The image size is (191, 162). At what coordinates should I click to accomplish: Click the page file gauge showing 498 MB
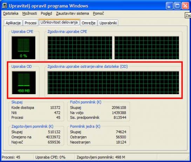click(24, 83)
